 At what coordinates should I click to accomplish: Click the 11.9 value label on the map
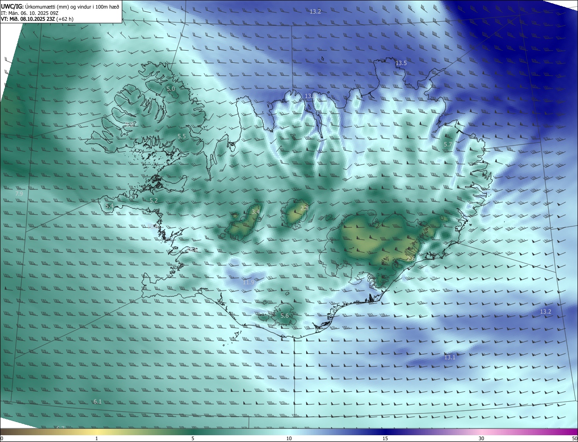coord(248,282)
